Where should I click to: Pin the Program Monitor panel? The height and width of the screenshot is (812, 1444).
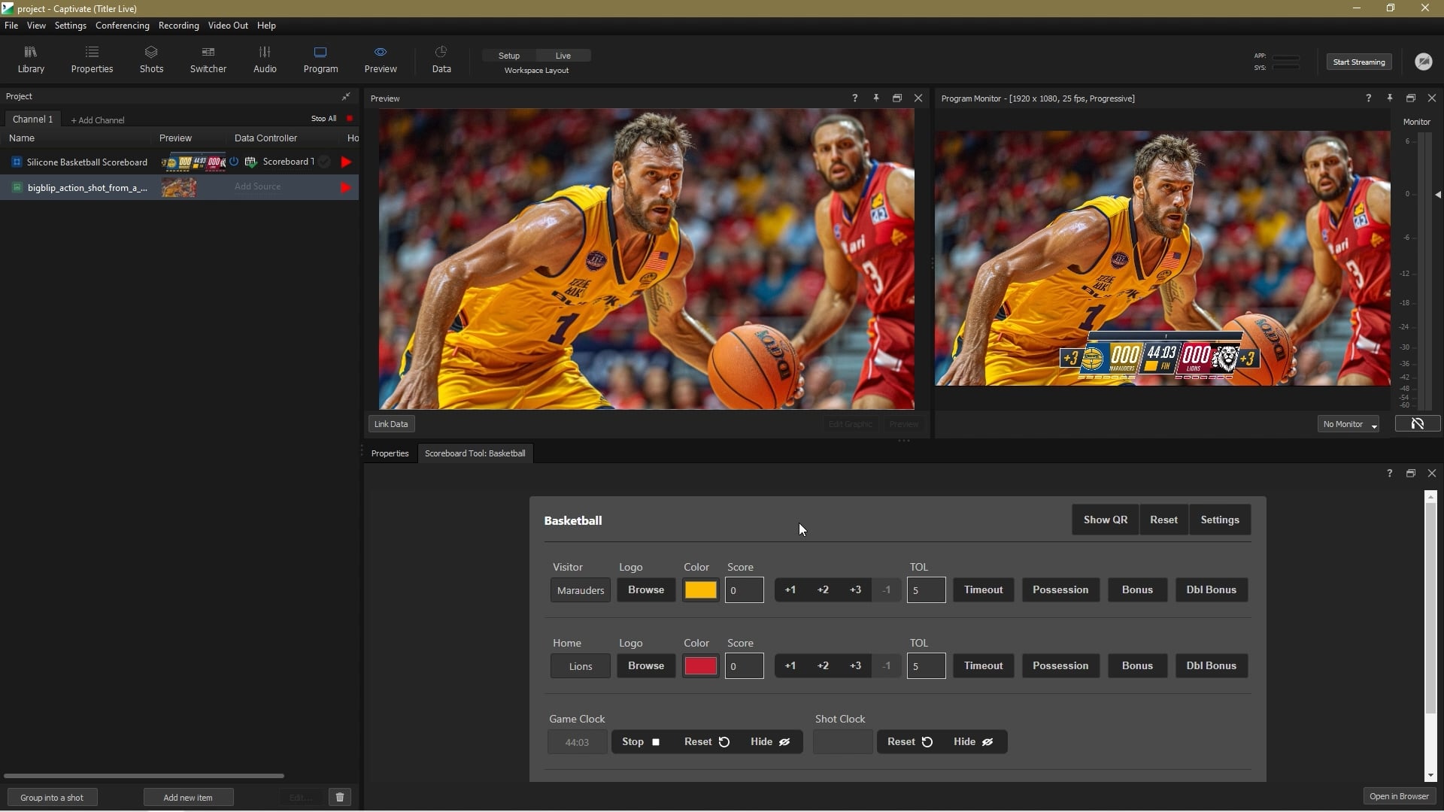click(x=1390, y=98)
